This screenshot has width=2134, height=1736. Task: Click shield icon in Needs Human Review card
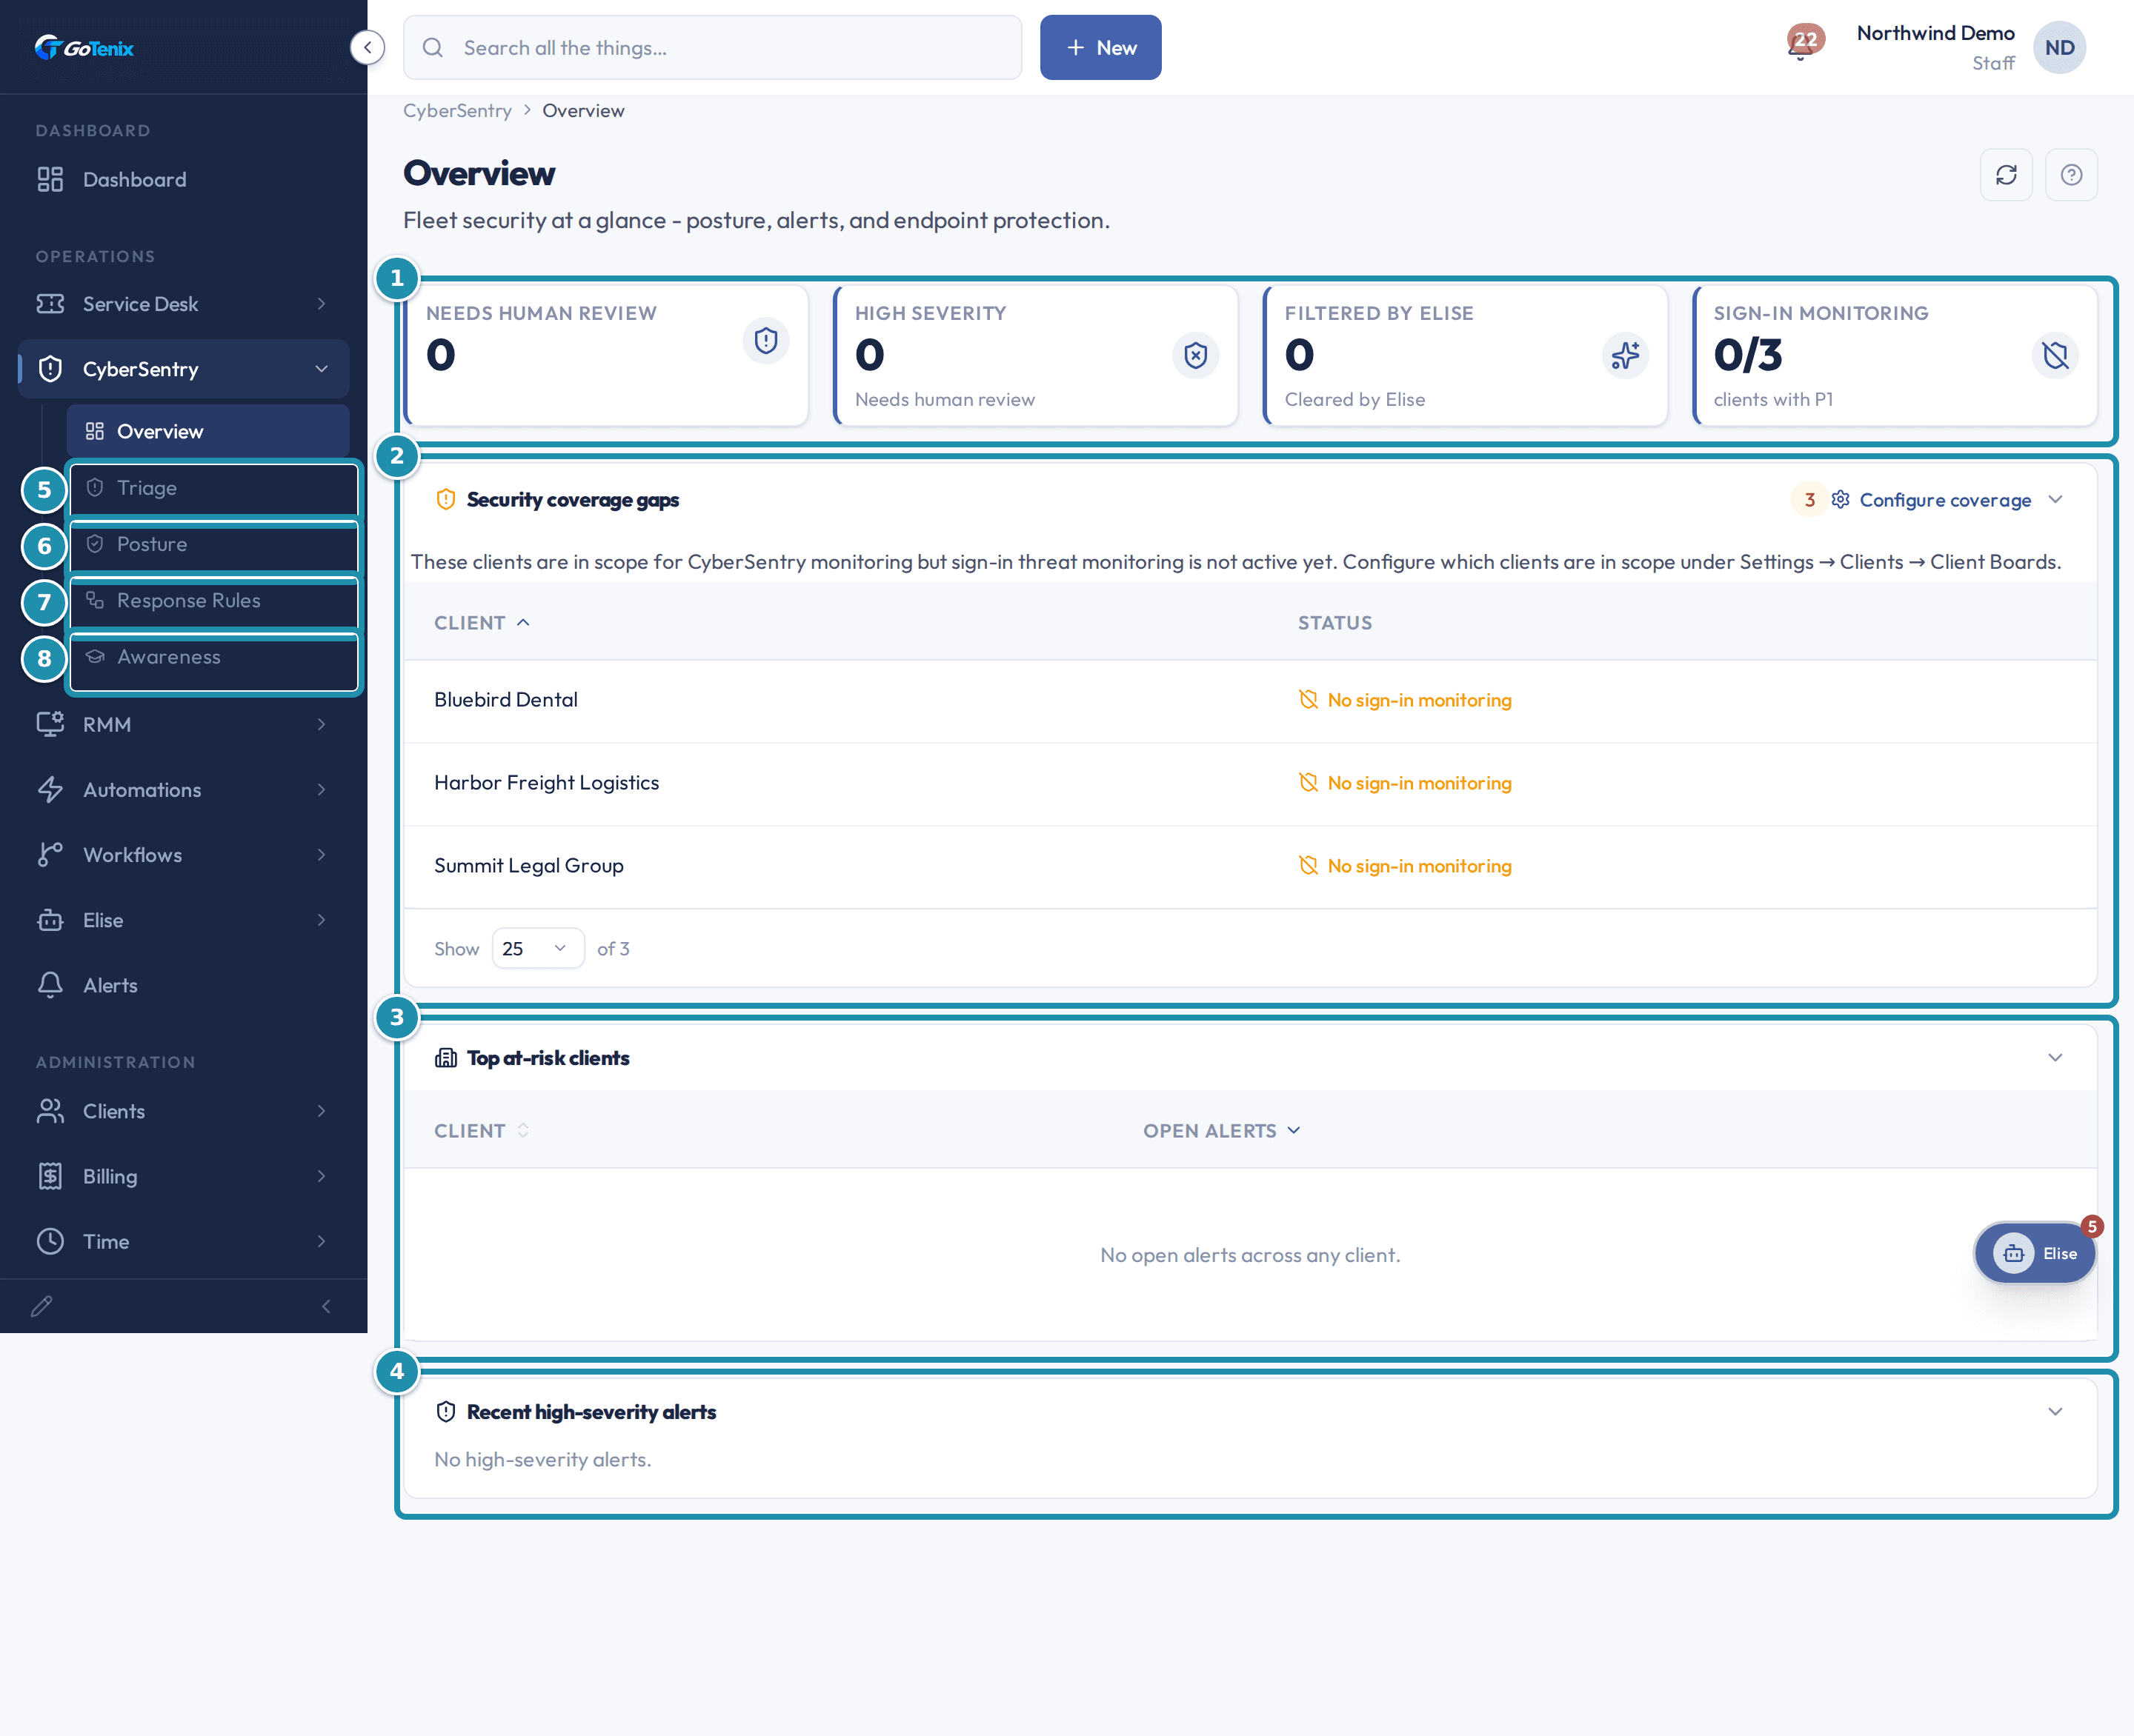(765, 341)
